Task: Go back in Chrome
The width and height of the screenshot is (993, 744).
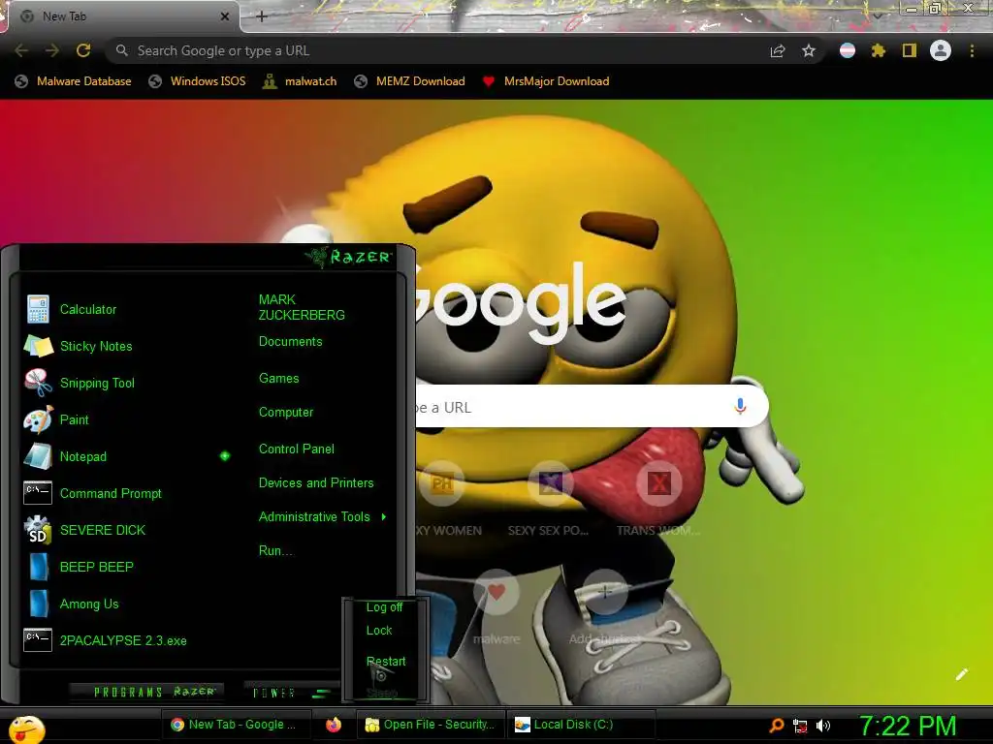Action: coord(21,50)
